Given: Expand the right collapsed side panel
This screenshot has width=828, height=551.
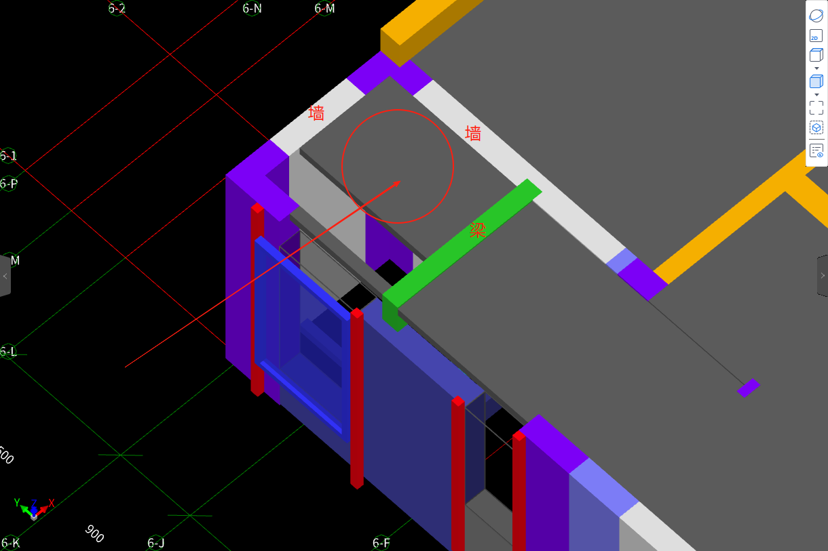Looking at the screenshot, I should point(823,276).
